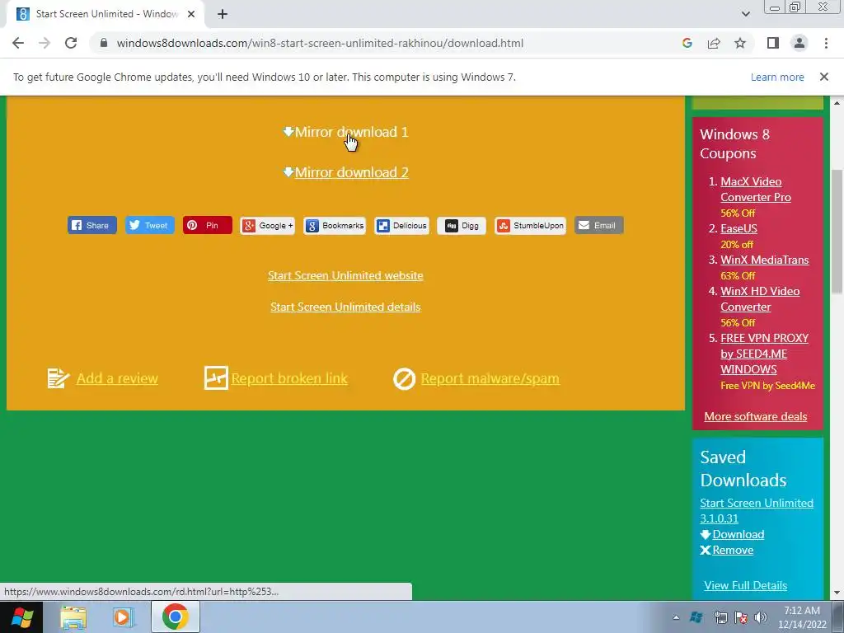Viewport: 844px width, 633px height.
Task: Open Windows Explorer from the taskbar
Action: click(x=73, y=617)
